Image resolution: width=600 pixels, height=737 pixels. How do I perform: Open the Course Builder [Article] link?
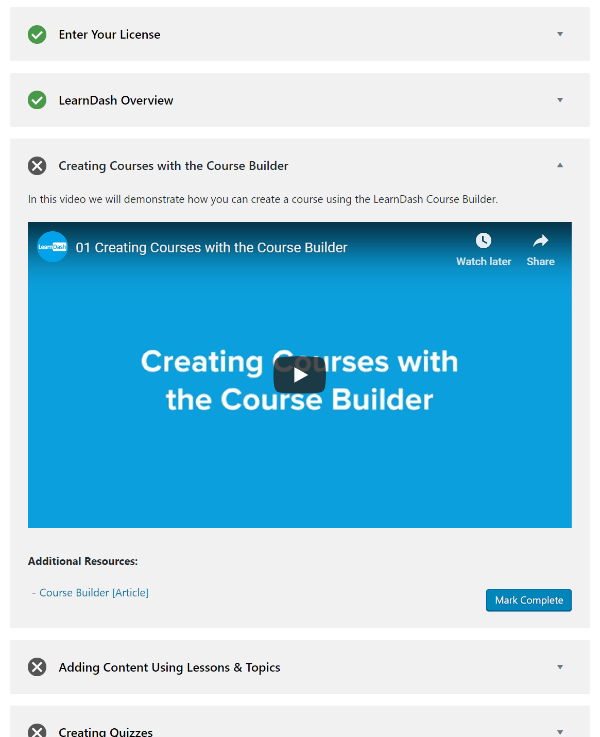coord(94,593)
